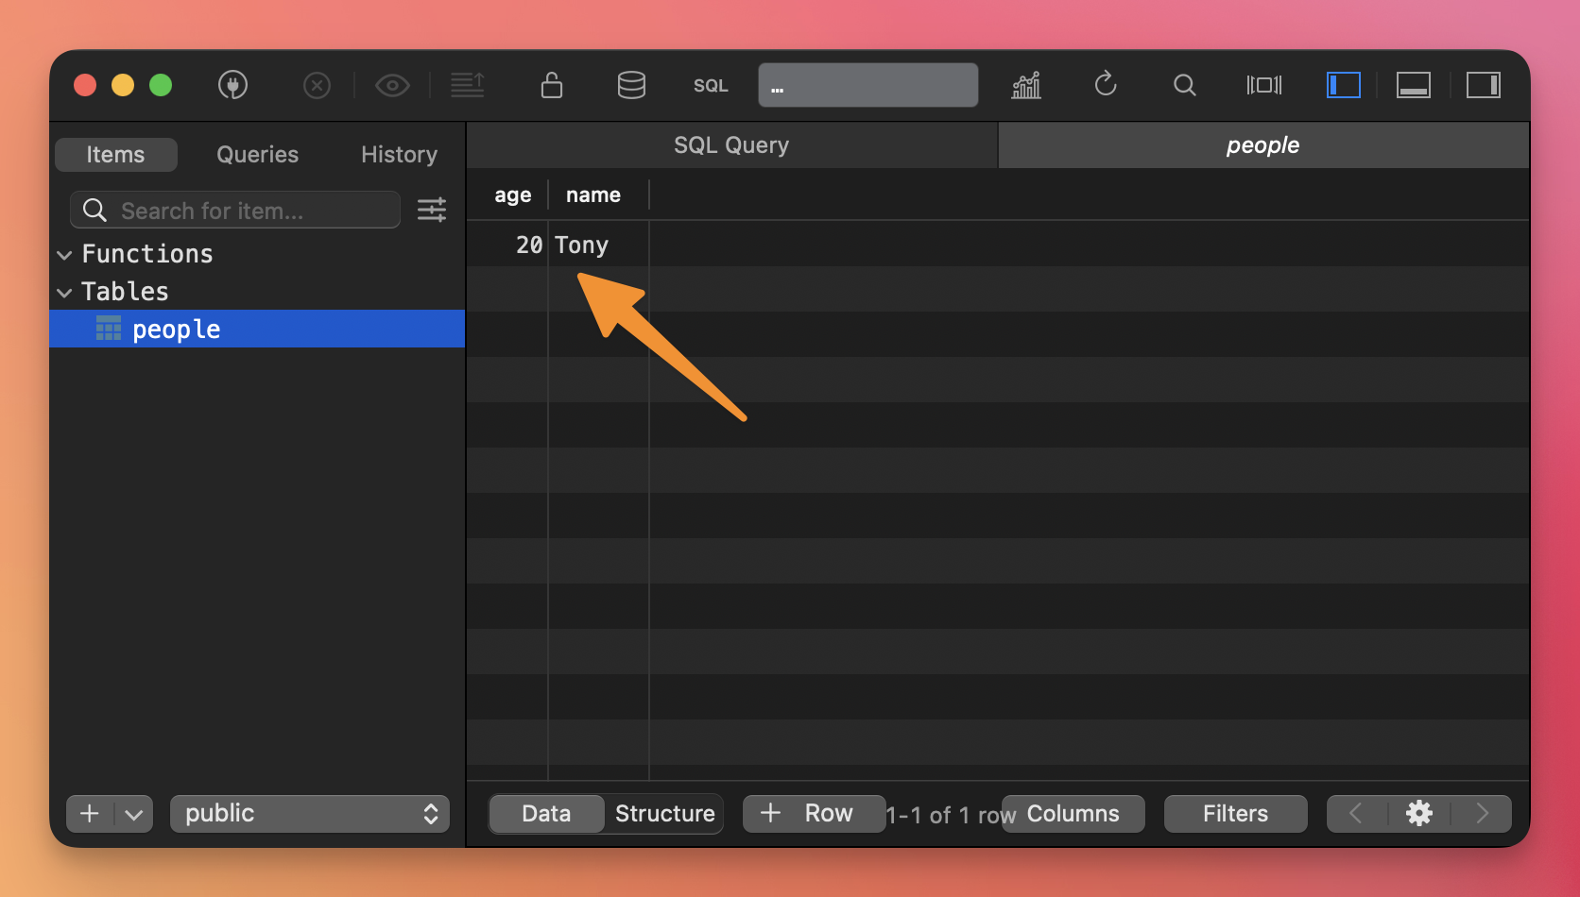Toggle the left sidebar panel
This screenshot has height=897, width=1580.
coord(1343,85)
